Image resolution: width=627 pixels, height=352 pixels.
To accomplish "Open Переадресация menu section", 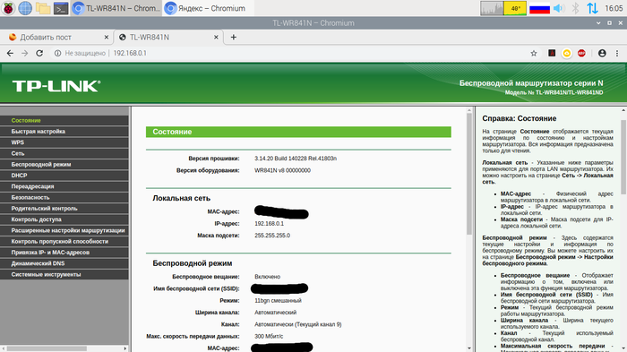I will tap(64, 186).
